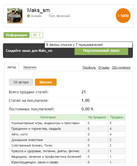Screen dimensions: 137x166
Task: Click 'Постоянных покупателей:' label
Action: [32, 109]
